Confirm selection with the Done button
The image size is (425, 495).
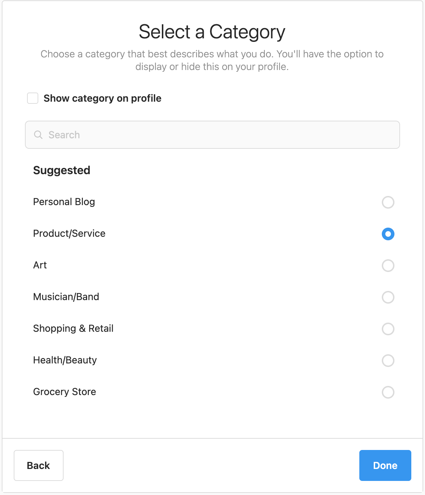pos(385,465)
